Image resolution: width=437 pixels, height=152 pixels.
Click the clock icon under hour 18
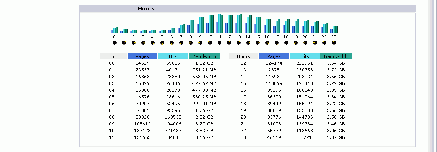tap(286, 43)
